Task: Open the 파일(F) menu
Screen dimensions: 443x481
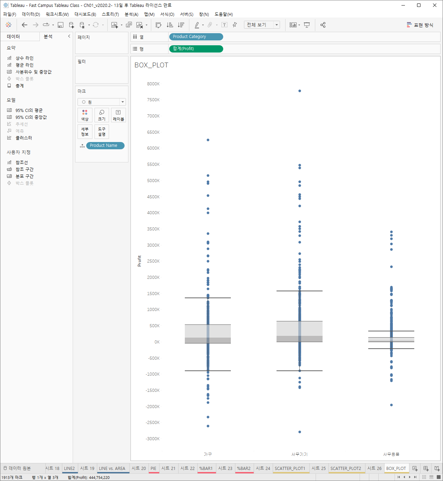Action: pyautogui.click(x=10, y=14)
